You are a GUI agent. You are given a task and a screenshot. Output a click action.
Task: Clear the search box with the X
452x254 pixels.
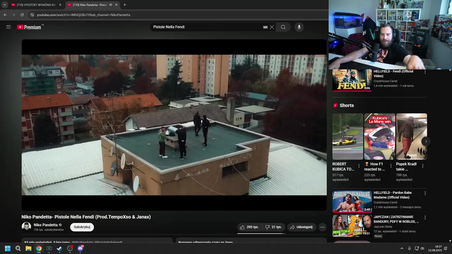click(272, 27)
